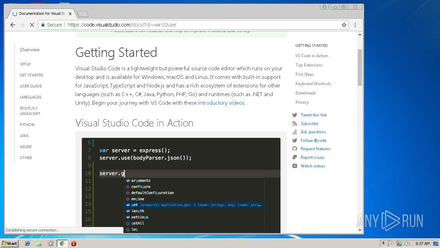Expand the OTHER section

[26, 158]
